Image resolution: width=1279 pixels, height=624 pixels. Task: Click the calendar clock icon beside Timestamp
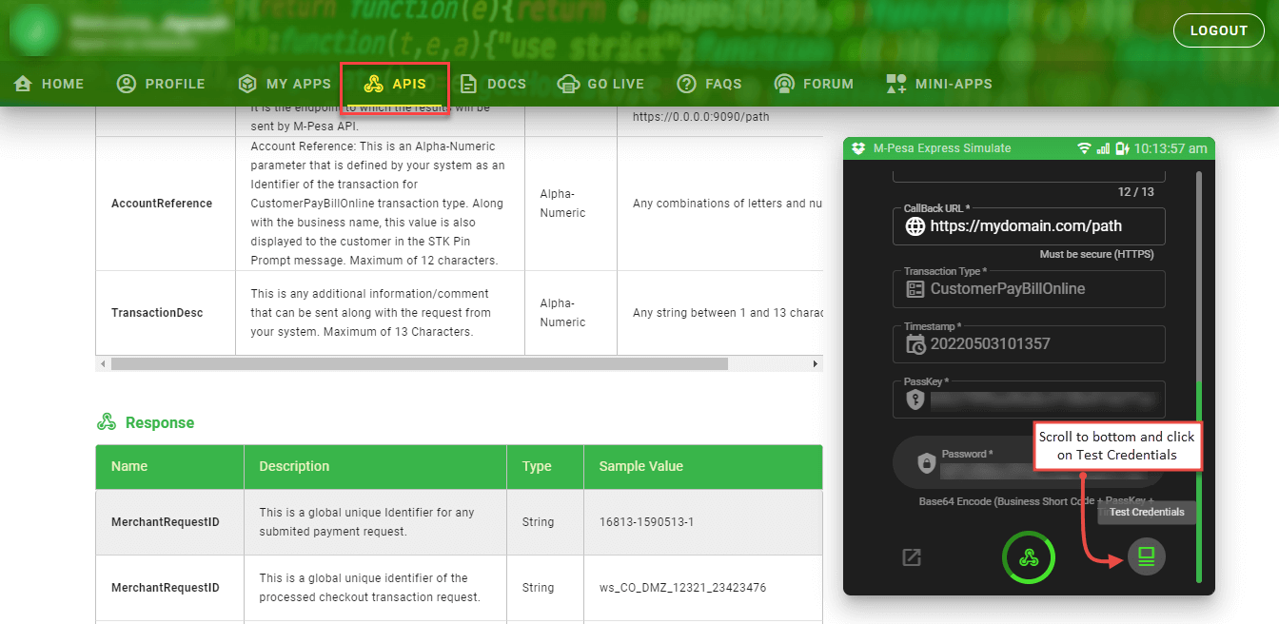(x=915, y=343)
